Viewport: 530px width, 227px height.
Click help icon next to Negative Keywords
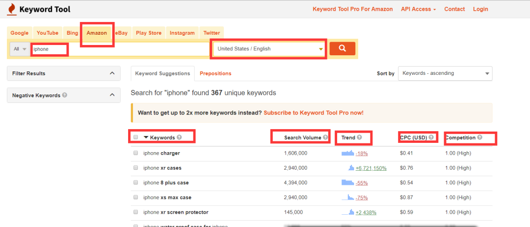[65, 95]
